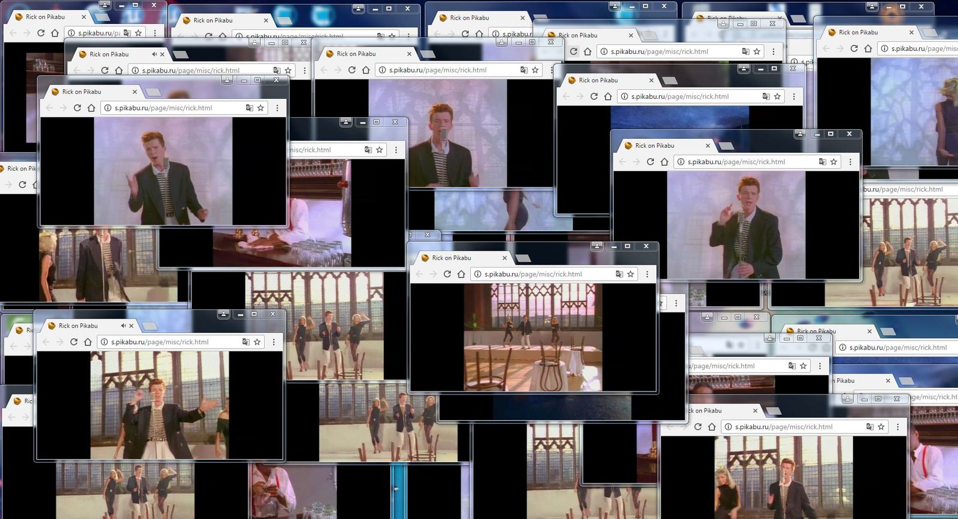This screenshot has height=519, width=958.
Task: Click Home icon in the finger-pointing Rick window
Action: tap(664, 162)
